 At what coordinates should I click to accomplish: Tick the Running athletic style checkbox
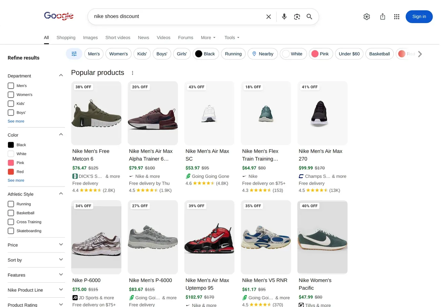tap(11, 204)
